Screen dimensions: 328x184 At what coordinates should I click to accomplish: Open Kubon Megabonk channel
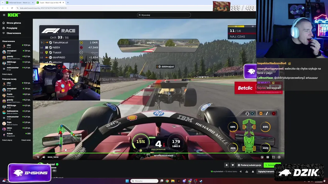click(x=16, y=134)
